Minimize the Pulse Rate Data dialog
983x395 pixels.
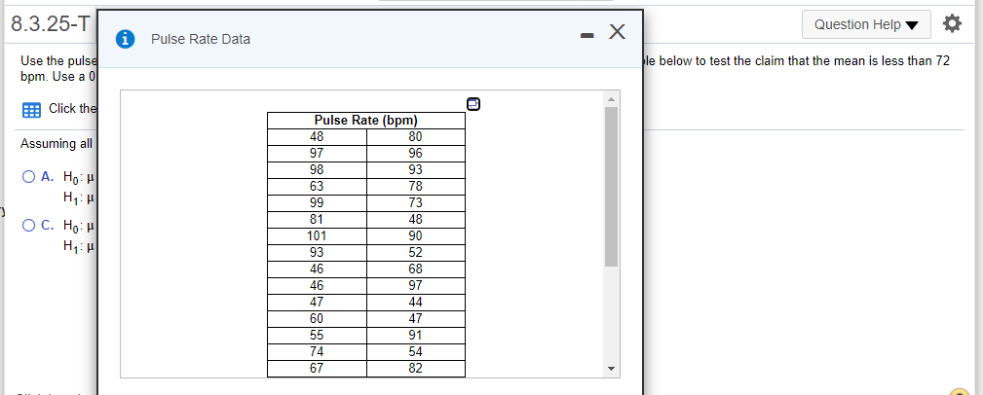click(586, 36)
